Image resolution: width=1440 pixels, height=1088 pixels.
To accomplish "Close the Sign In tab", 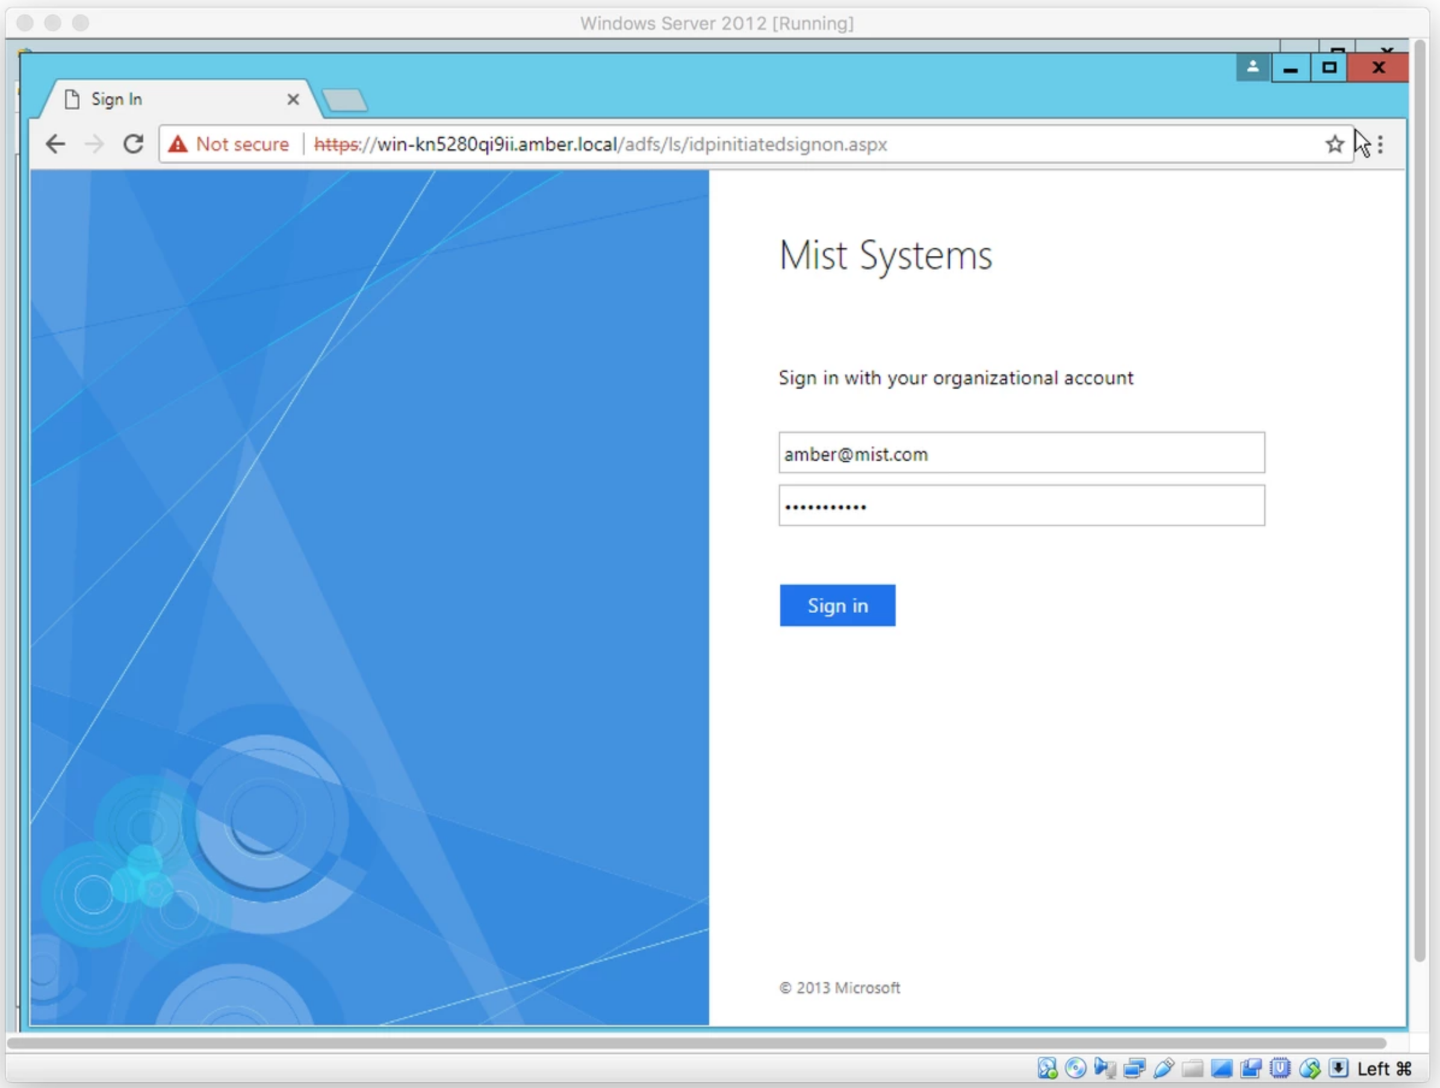I will [293, 99].
